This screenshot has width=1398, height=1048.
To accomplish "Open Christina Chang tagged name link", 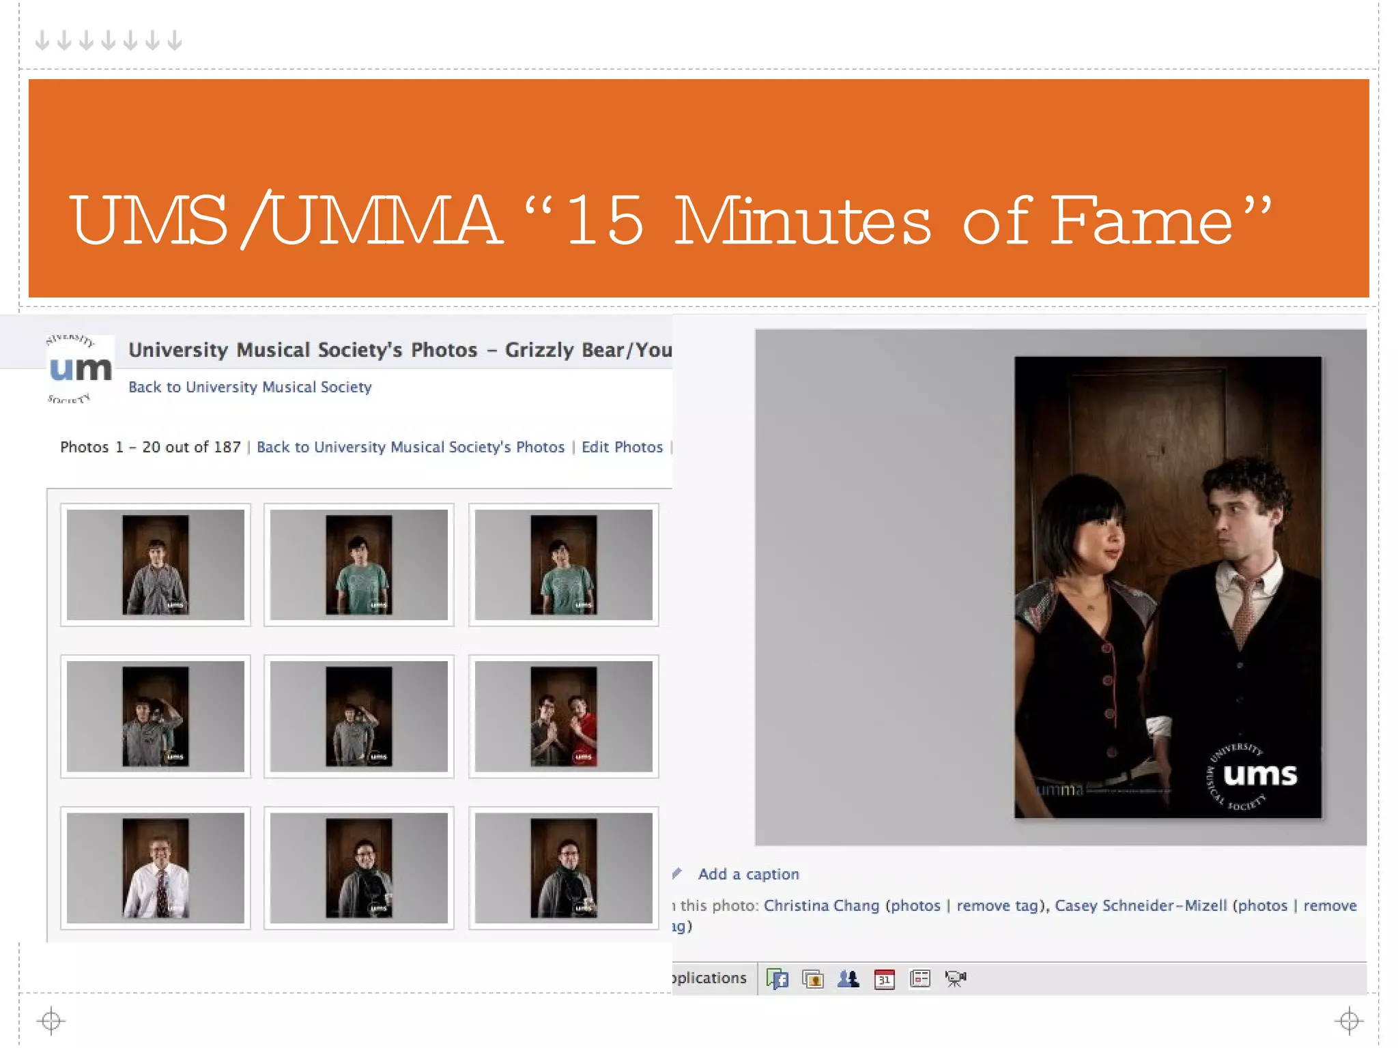I will point(821,906).
